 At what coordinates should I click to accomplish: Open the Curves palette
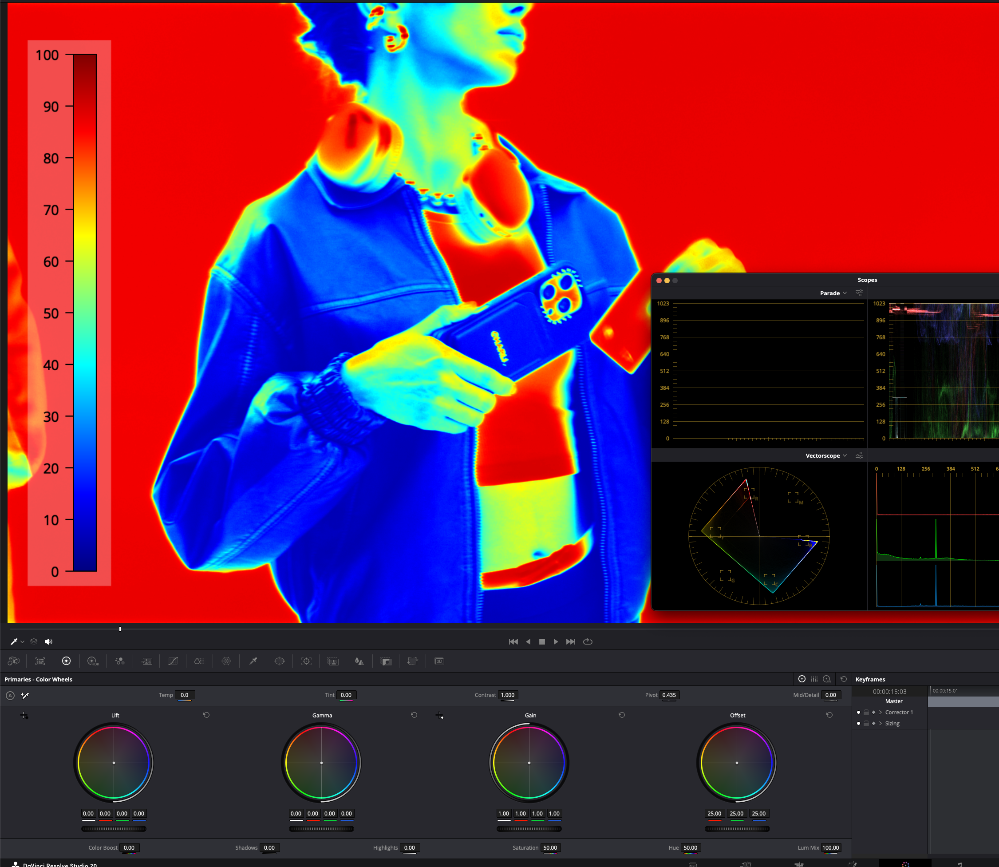[x=173, y=661]
